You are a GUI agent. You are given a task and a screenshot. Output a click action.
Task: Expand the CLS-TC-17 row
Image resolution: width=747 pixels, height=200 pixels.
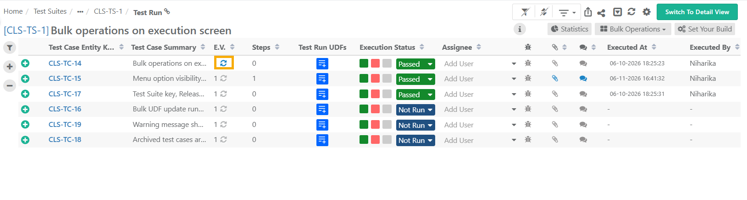point(25,94)
